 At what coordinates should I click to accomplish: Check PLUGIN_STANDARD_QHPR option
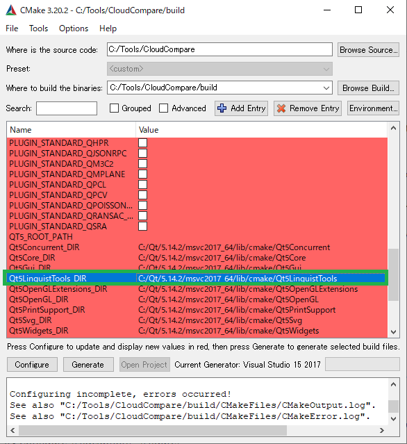pyautogui.click(x=142, y=142)
